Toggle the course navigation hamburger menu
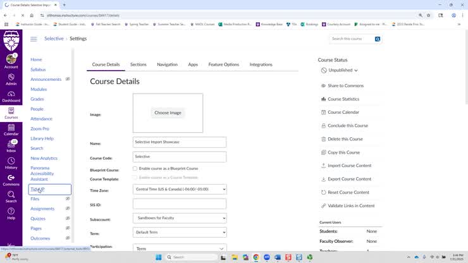468x263 pixels. [x=34, y=39]
